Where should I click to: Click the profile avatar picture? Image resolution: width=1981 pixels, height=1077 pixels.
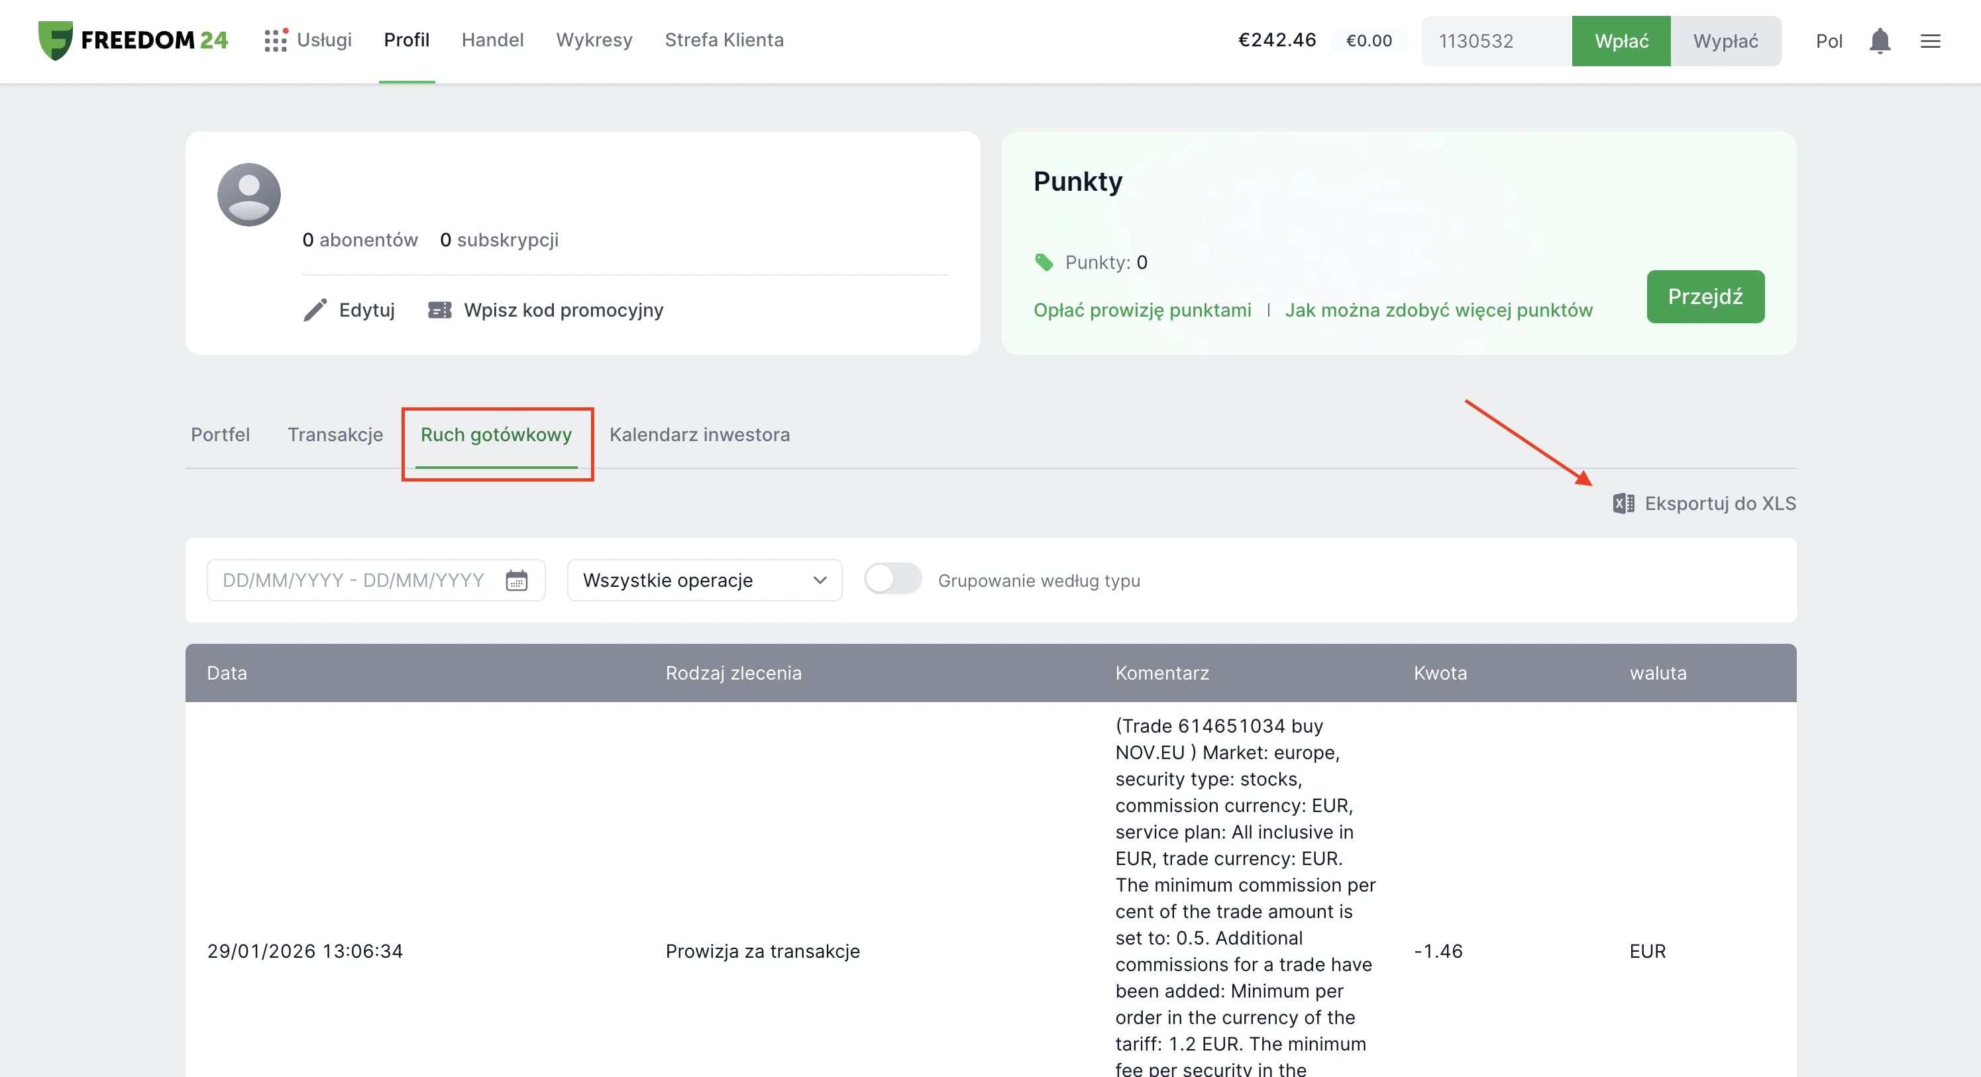248,195
